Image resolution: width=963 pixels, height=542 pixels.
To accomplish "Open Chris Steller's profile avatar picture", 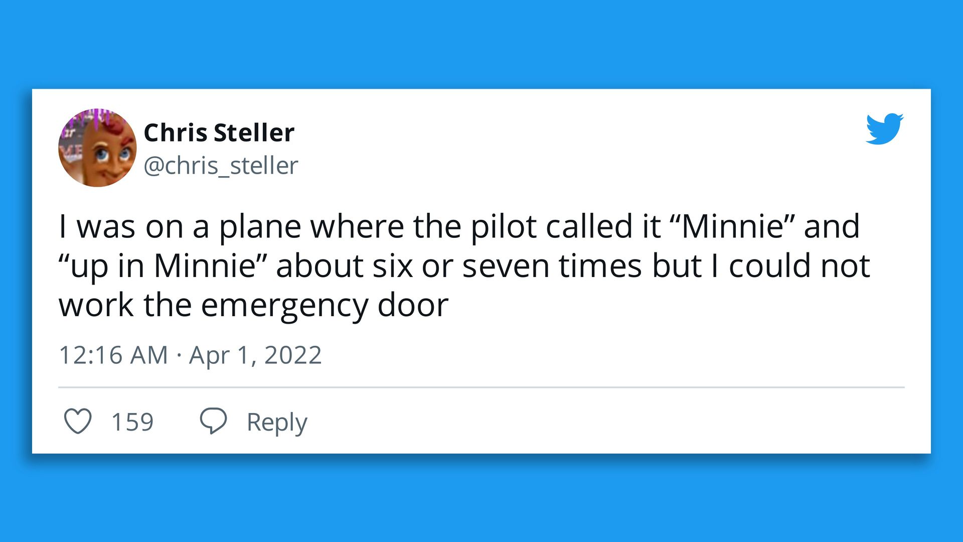I will (x=97, y=148).
